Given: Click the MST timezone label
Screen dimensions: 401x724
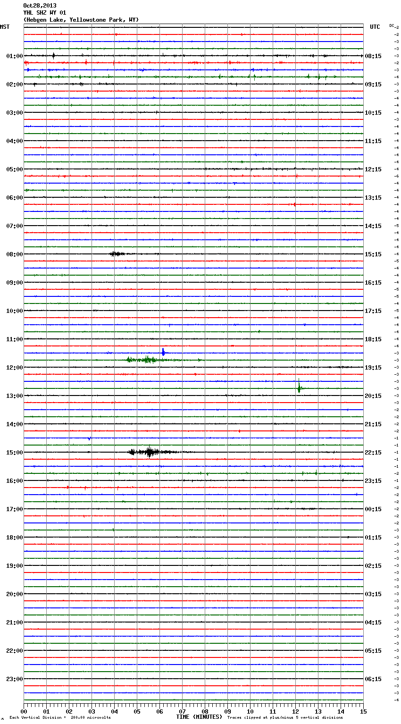Looking at the screenshot, I should (x=5, y=27).
